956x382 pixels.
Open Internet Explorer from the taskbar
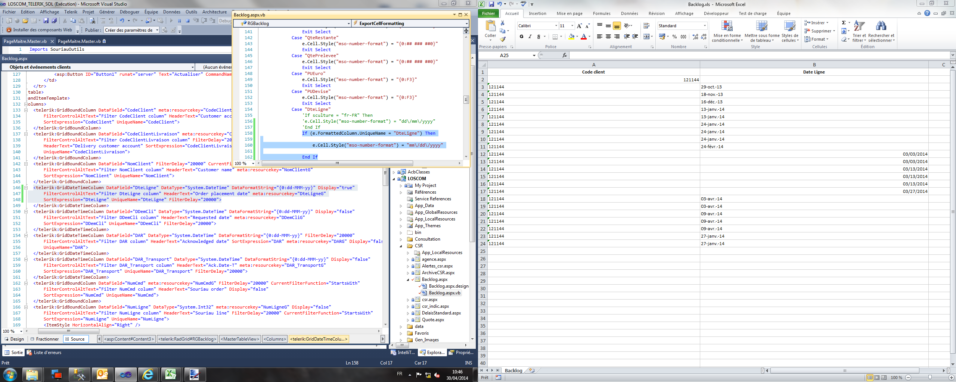pyautogui.click(x=148, y=374)
